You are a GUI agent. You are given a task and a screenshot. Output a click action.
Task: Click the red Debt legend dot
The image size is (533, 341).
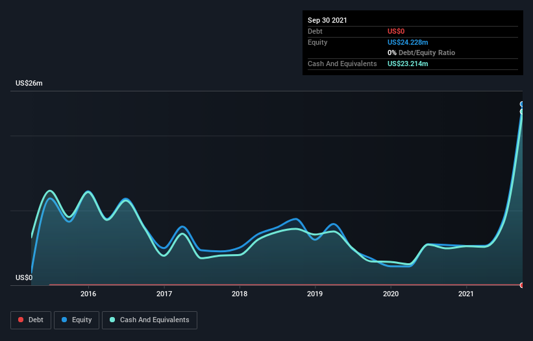click(21, 320)
